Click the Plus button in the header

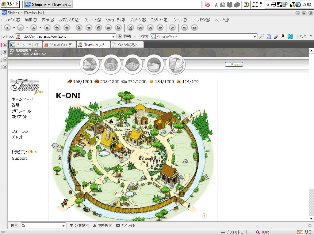234,64
